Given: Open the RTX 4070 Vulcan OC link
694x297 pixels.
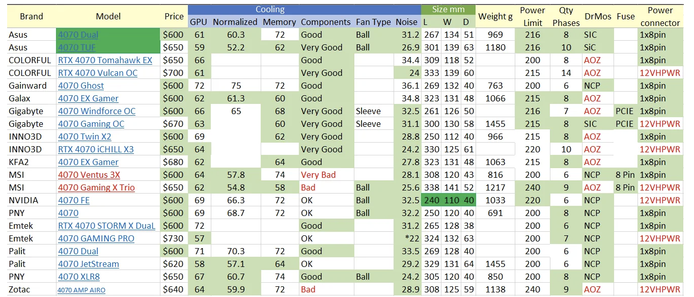Looking at the screenshot, I should [x=98, y=73].
